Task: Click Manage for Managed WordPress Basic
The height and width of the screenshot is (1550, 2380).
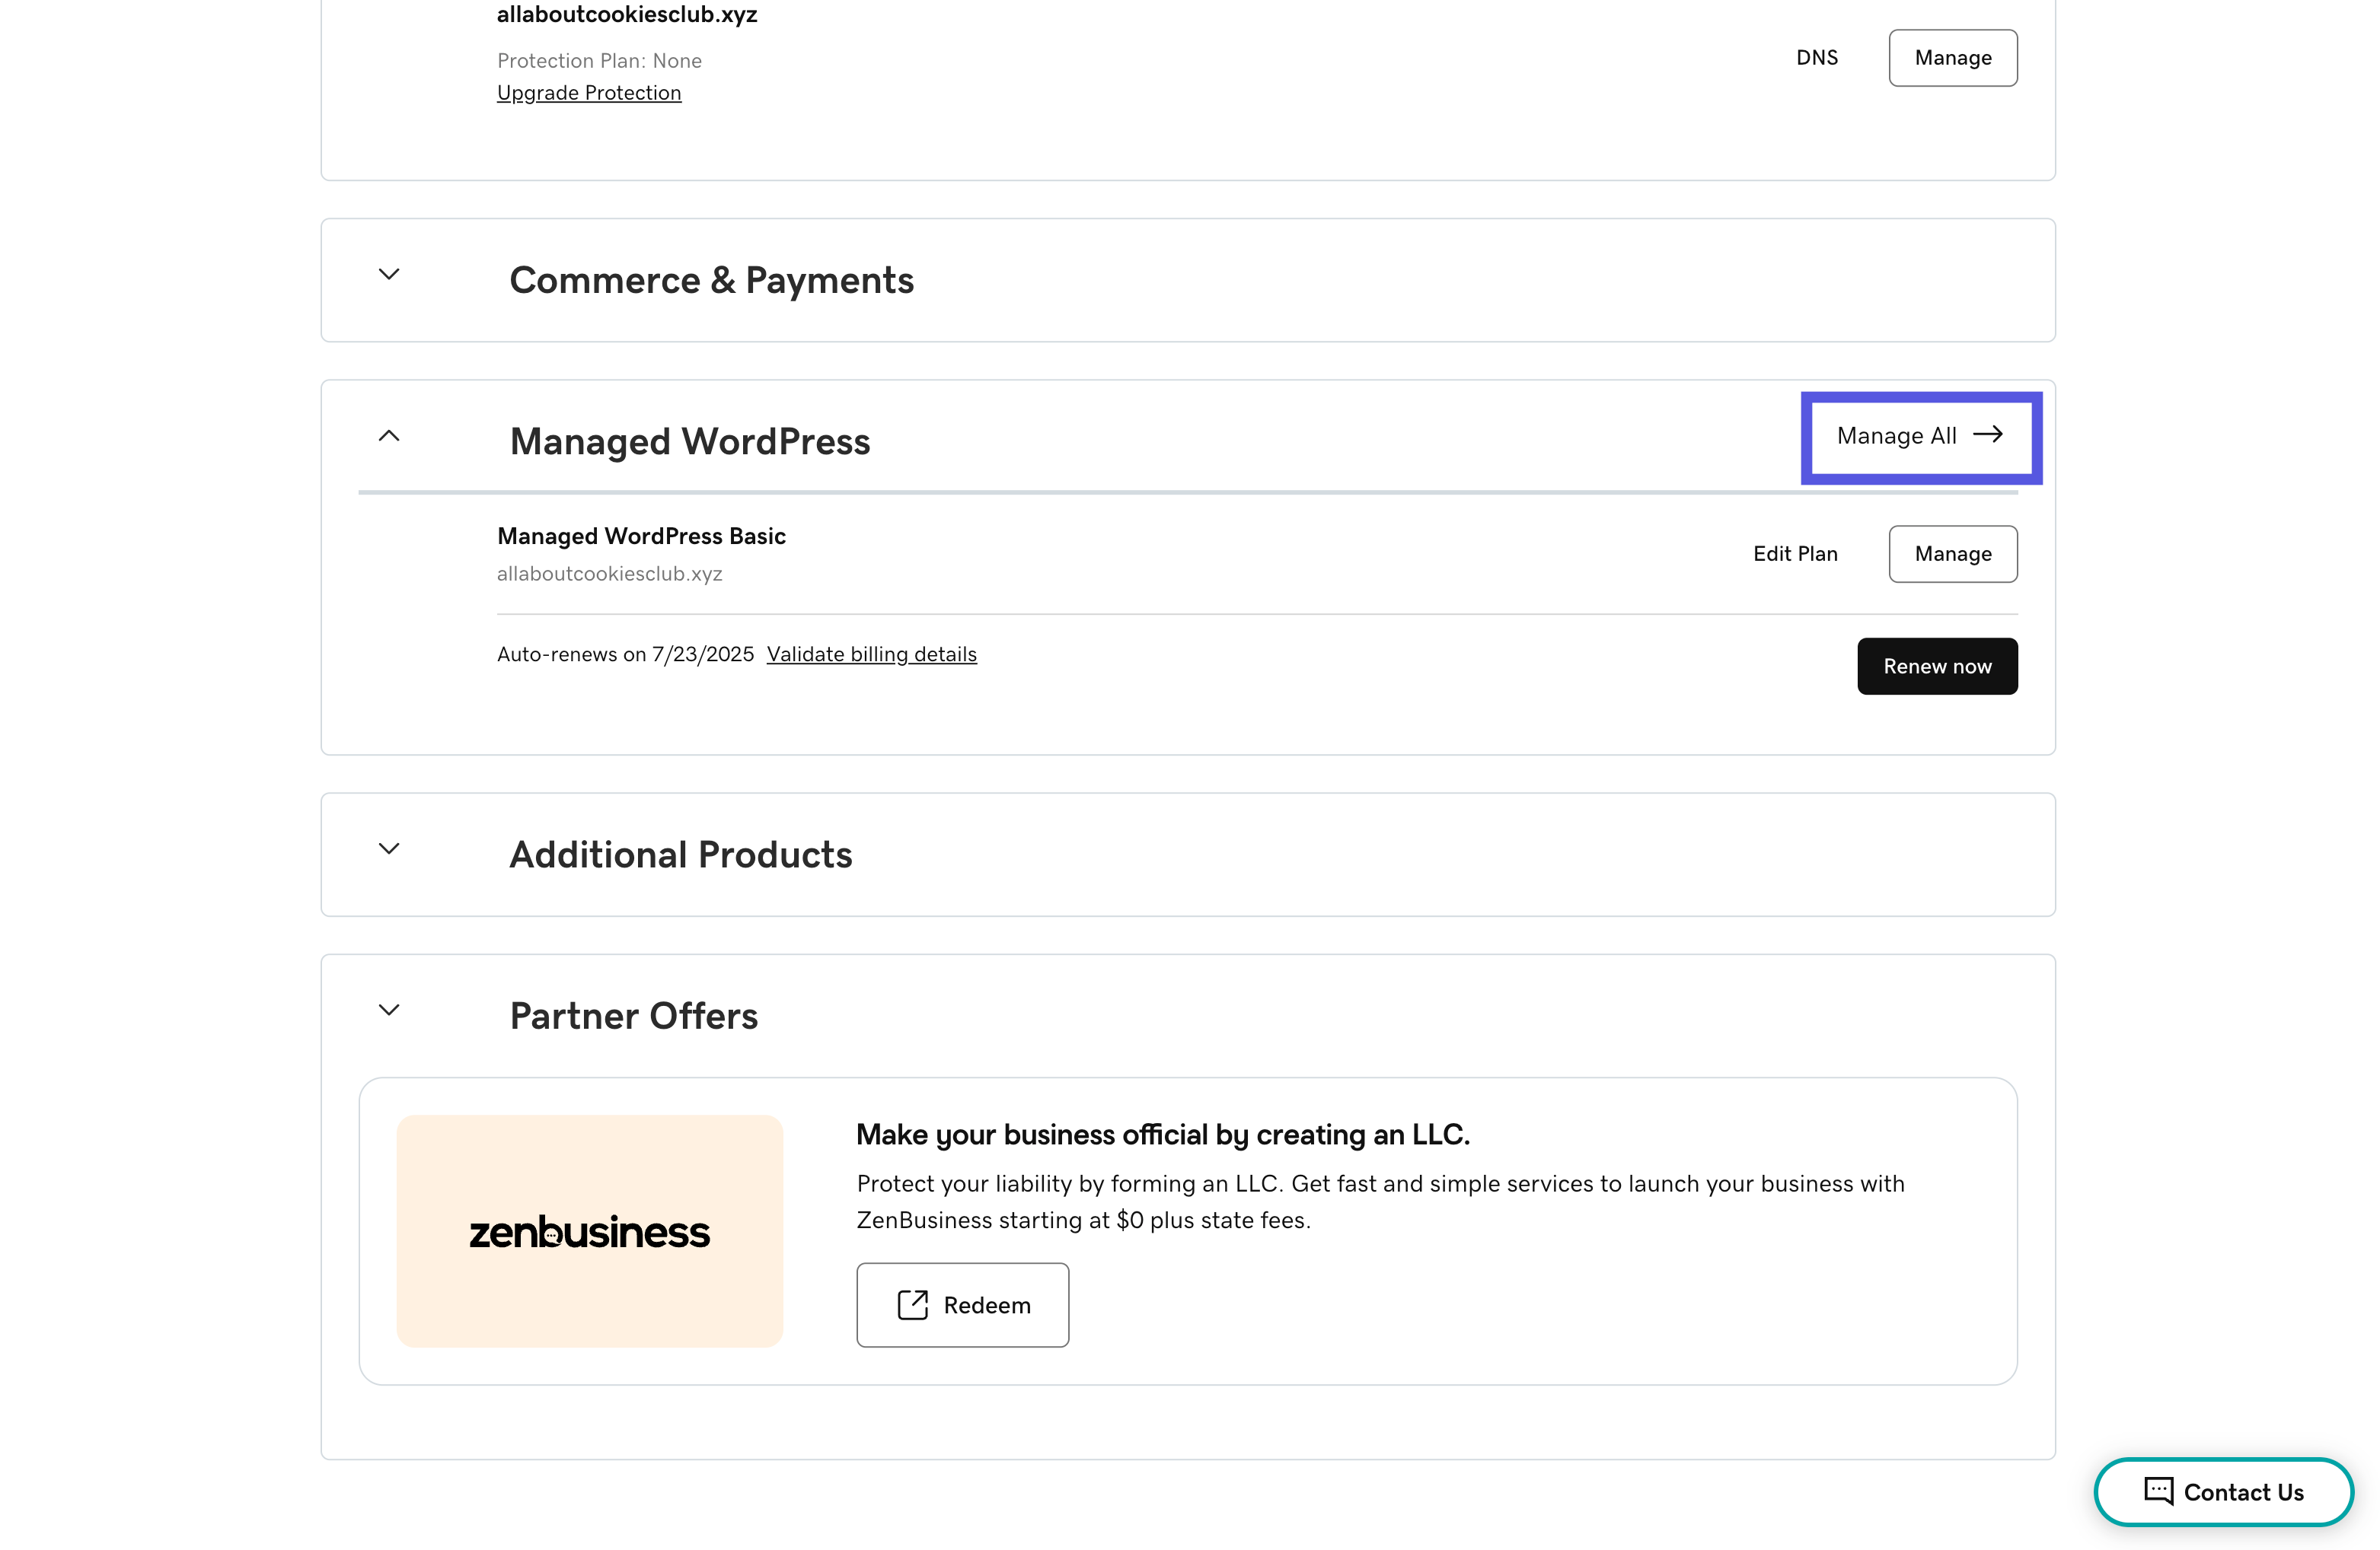Action: point(1951,554)
